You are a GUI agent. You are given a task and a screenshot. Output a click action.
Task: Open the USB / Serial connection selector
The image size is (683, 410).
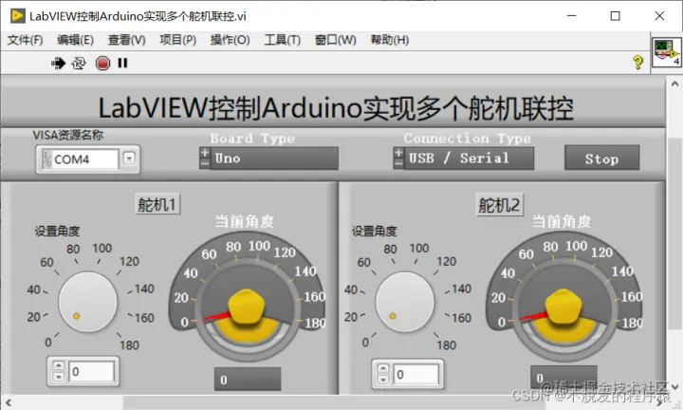[469, 158]
